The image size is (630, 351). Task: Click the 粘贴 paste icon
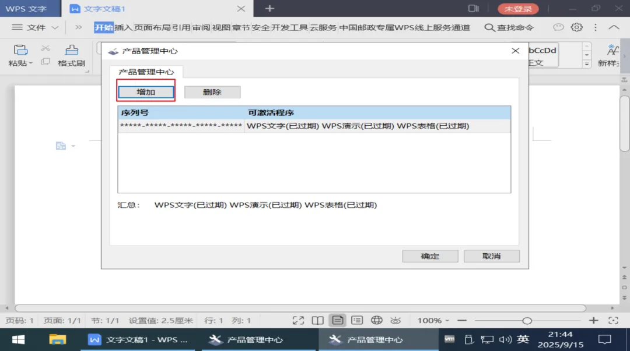coord(20,50)
